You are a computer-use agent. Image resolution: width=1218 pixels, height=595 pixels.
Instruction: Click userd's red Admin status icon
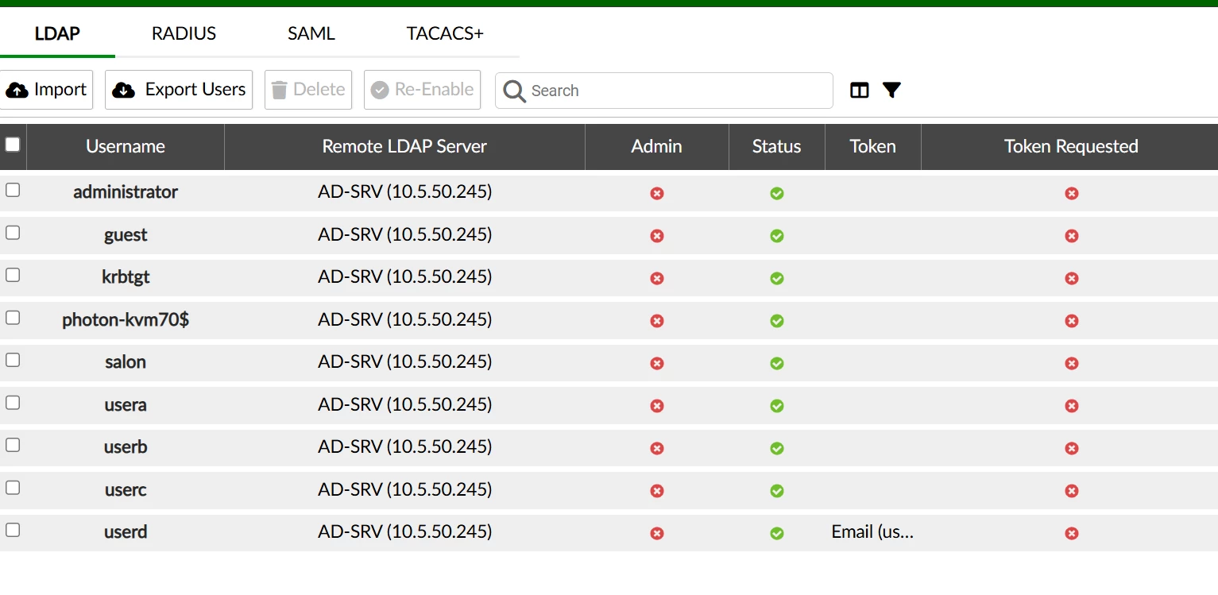tap(656, 533)
